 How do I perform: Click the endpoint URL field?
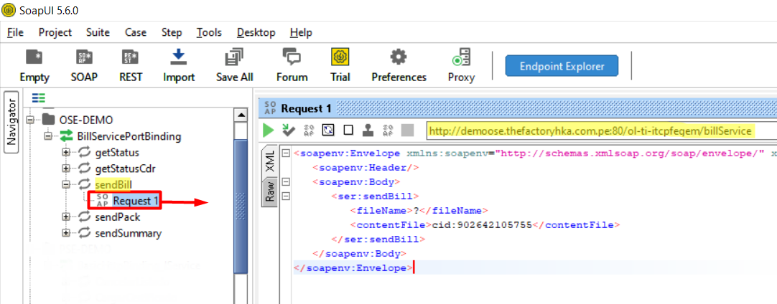point(601,131)
